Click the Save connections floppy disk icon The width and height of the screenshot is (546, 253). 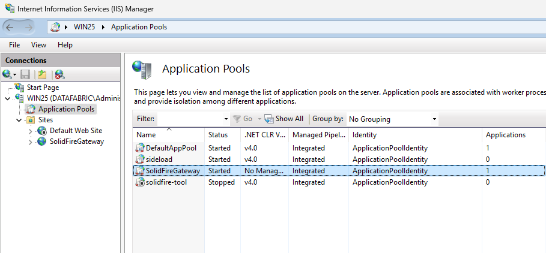[x=25, y=74]
